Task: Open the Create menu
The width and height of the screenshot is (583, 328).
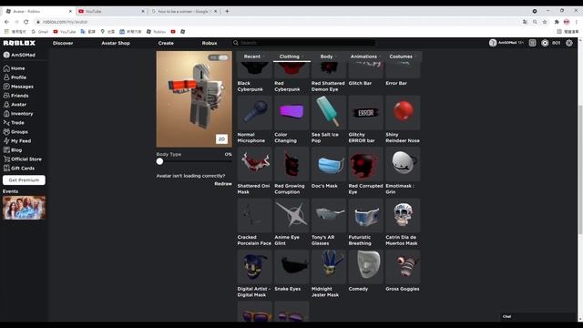Action: tap(166, 43)
